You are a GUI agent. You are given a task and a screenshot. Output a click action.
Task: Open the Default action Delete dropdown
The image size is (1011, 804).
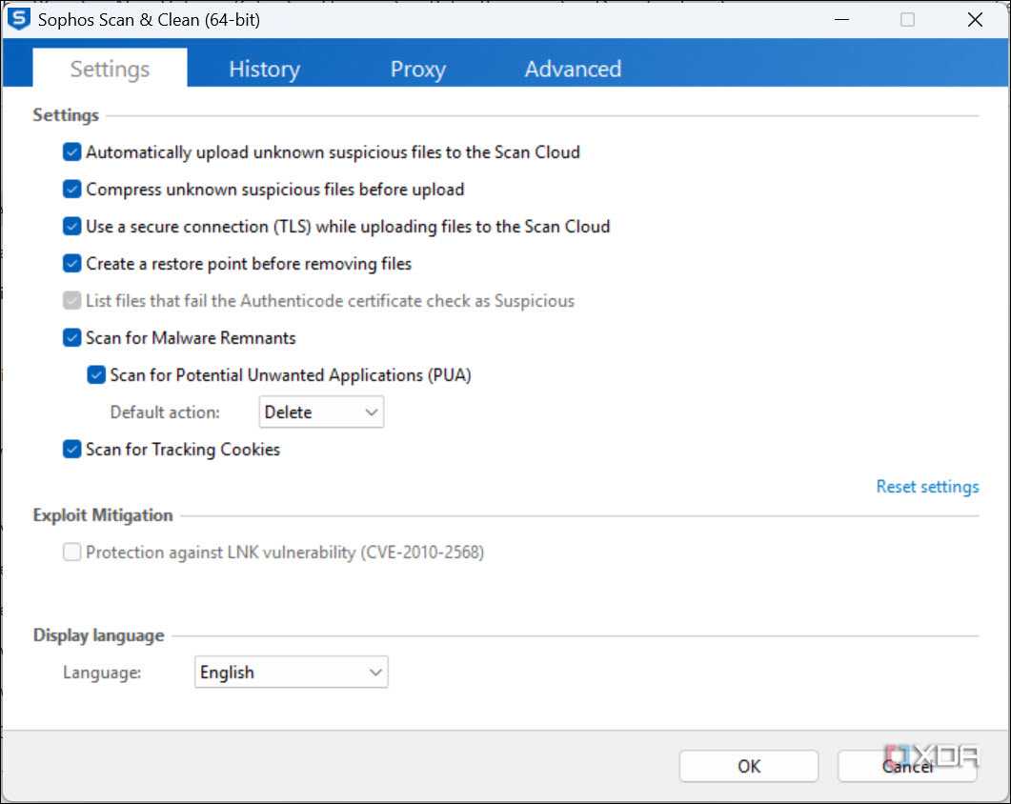(x=321, y=412)
